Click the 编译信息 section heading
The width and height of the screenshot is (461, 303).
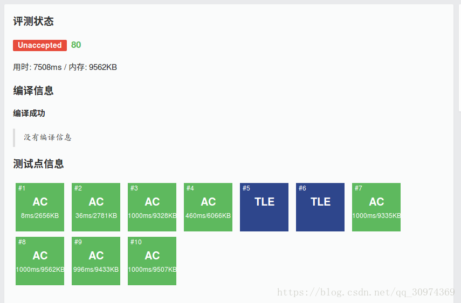pyautogui.click(x=33, y=90)
